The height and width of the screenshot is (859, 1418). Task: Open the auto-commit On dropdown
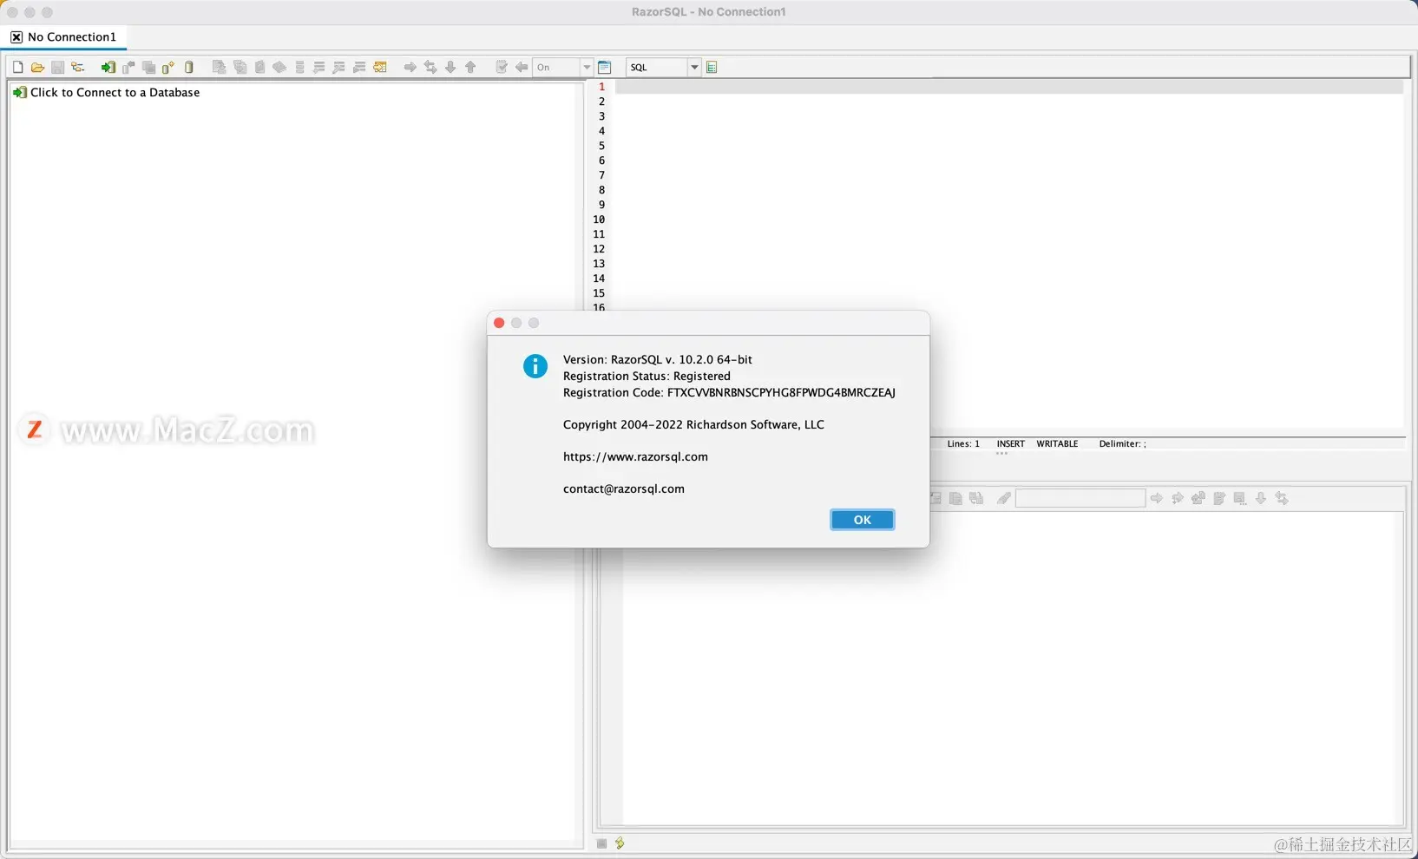click(x=587, y=67)
